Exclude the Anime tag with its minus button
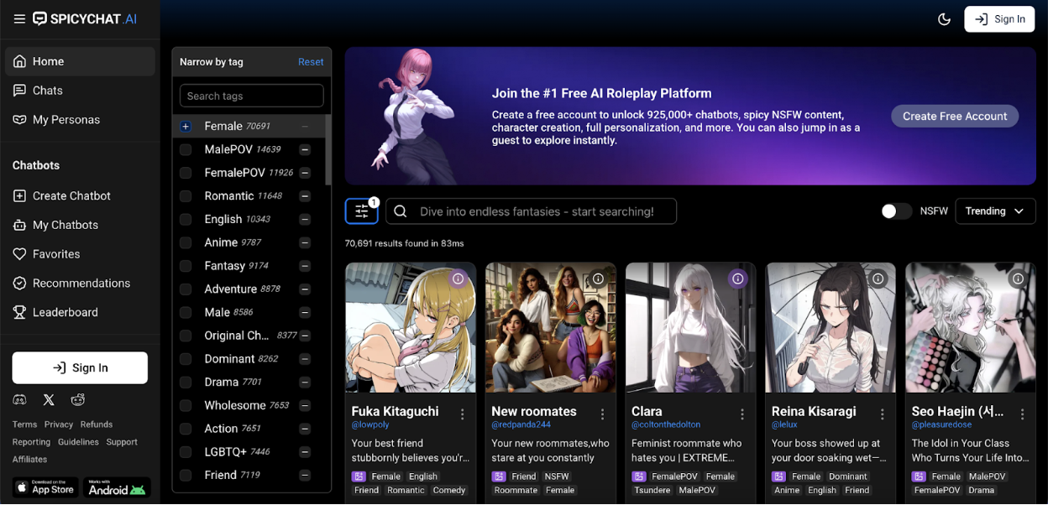The image size is (1048, 505). pos(305,242)
